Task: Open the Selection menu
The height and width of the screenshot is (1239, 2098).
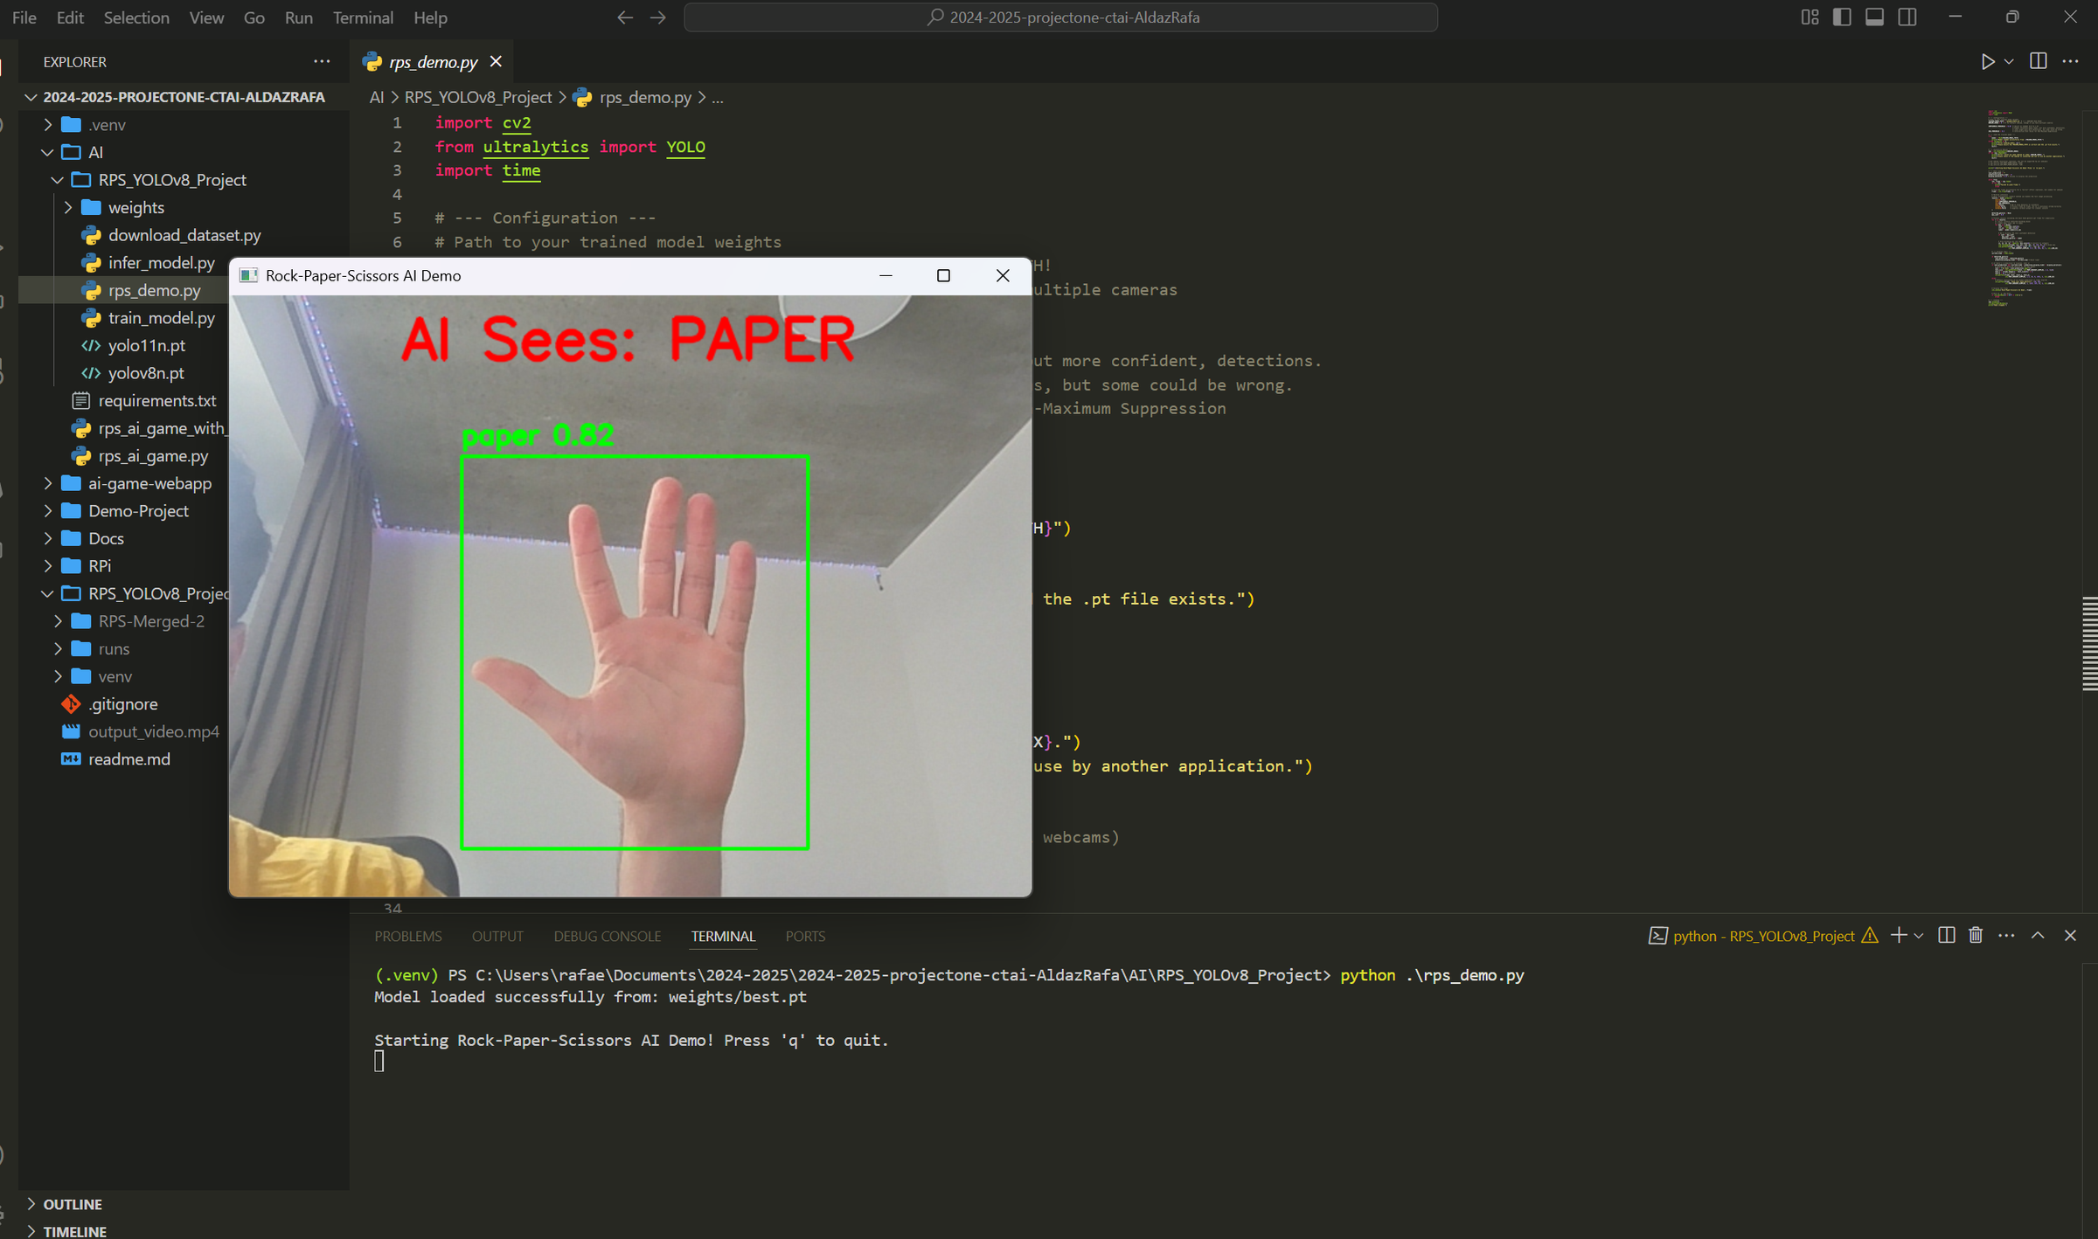Action: point(136,17)
